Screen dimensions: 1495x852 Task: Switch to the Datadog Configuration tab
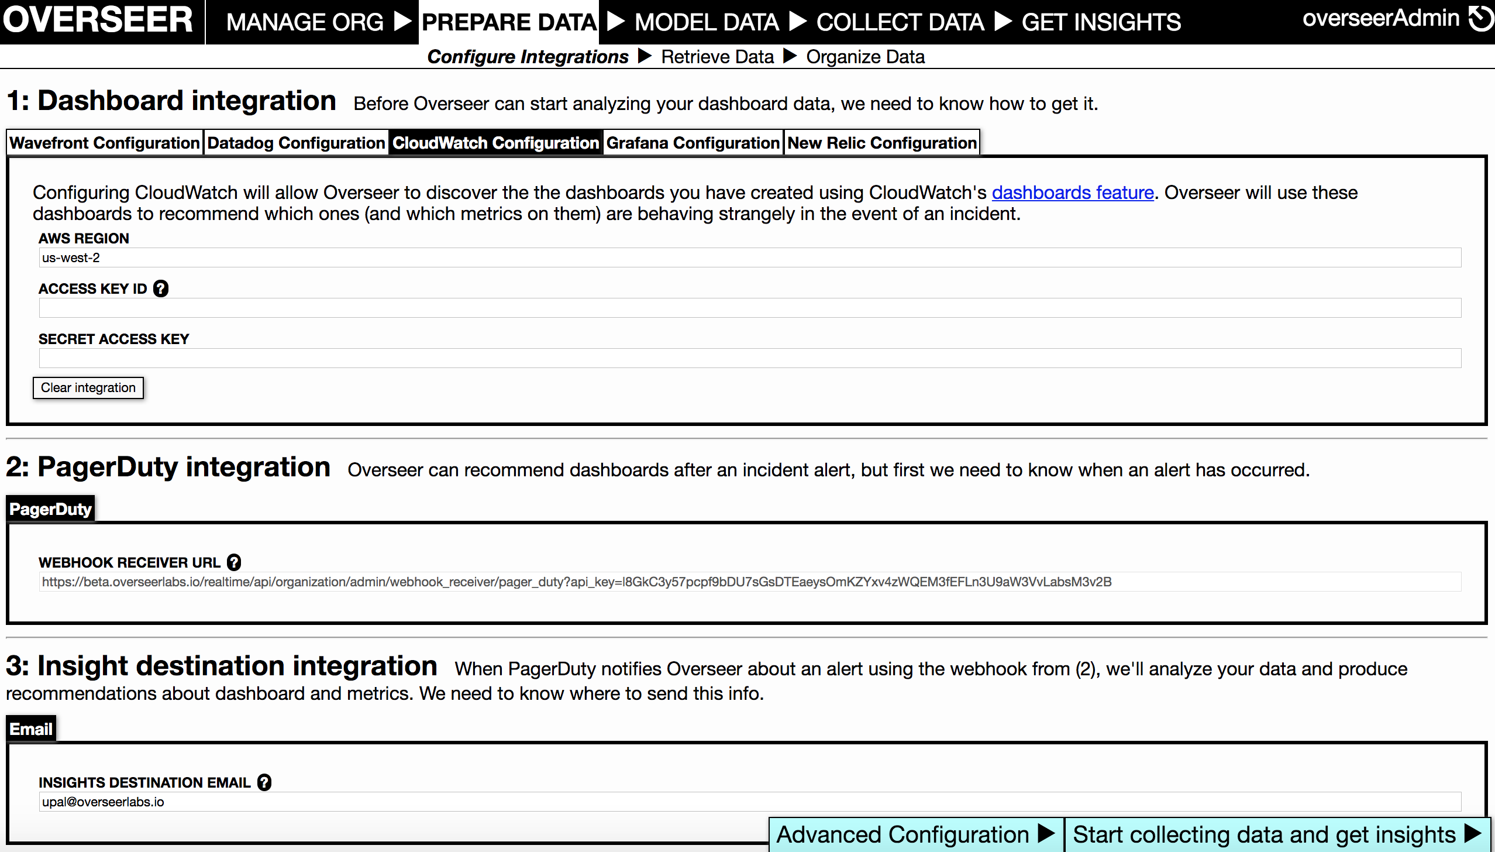click(x=296, y=143)
